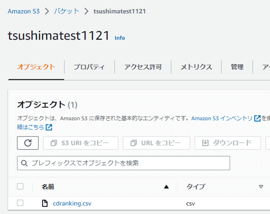This screenshot has height=214, width=270.
Task: Sort by 名前 using the ascending arrow
Action: [166, 186]
